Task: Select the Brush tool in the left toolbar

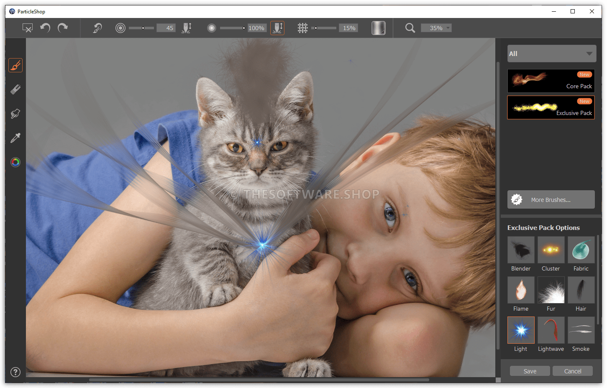Action: coord(15,65)
